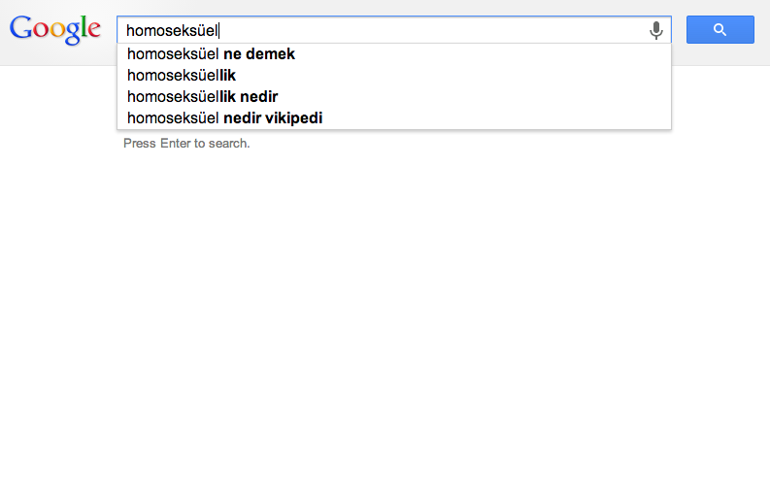
Task: Click the word 'Enter' in the hint text
Action: click(175, 144)
